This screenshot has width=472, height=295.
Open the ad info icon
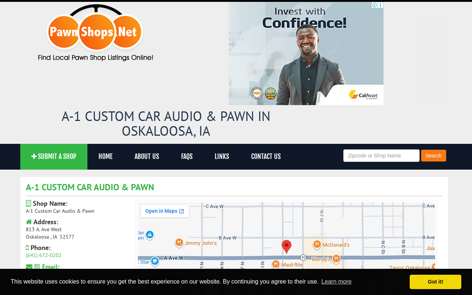point(374,5)
